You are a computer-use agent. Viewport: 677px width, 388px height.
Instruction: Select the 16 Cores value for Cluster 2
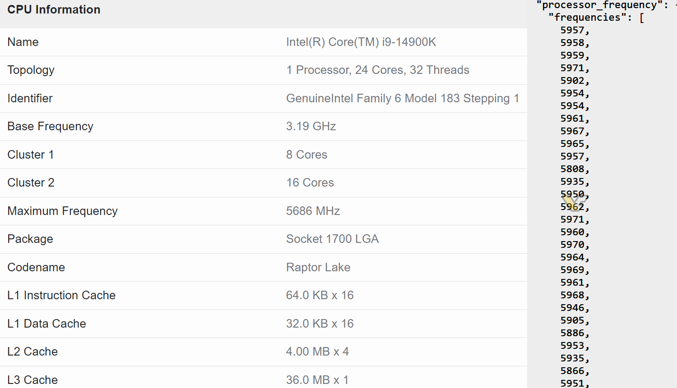(x=310, y=183)
